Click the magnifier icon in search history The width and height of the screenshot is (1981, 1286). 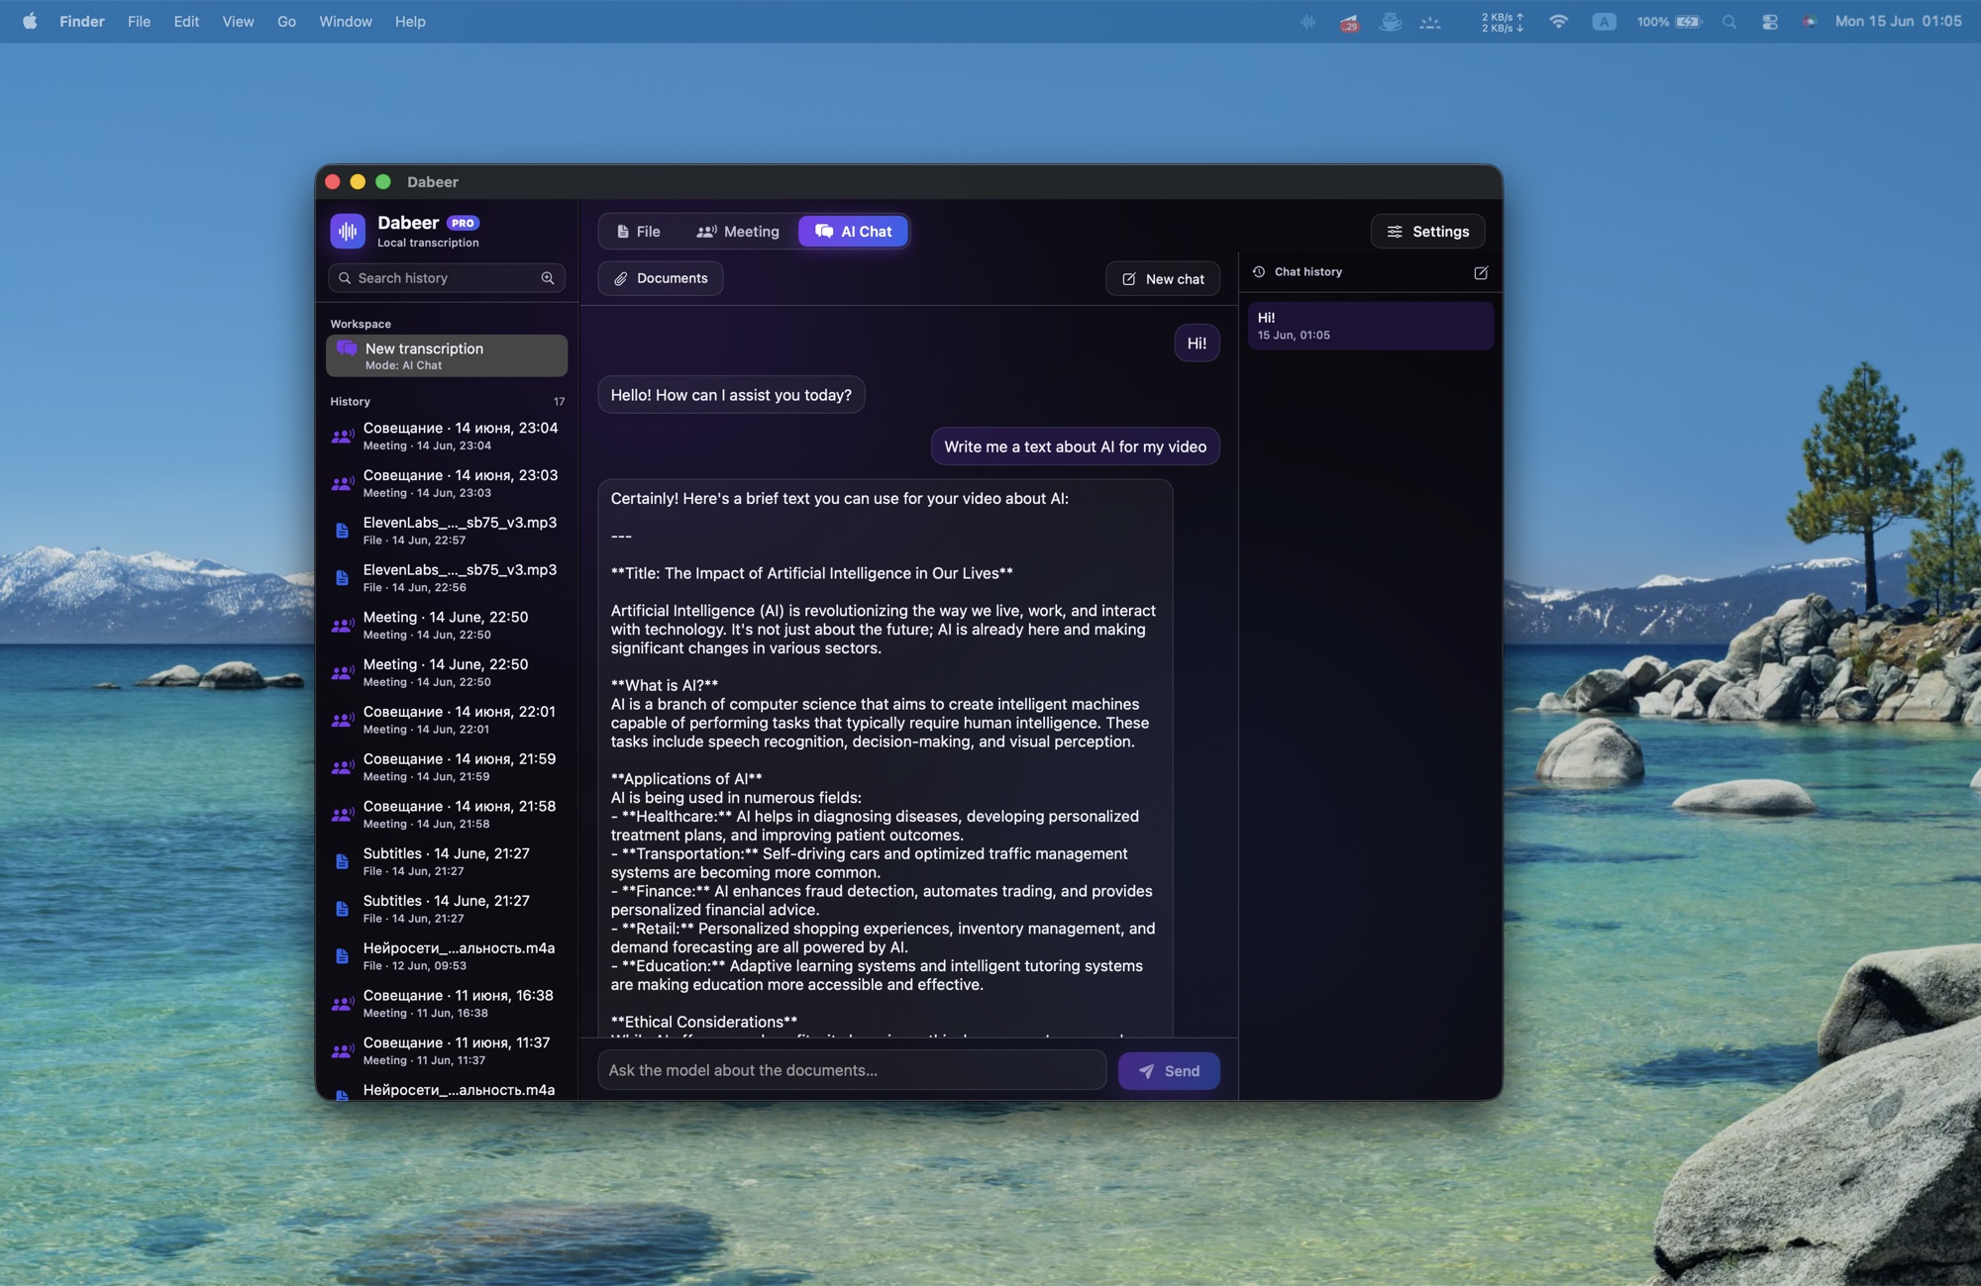coord(548,278)
